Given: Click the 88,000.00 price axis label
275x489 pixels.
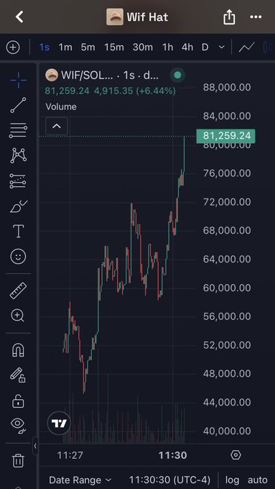Looking at the screenshot, I should point(227,87).
